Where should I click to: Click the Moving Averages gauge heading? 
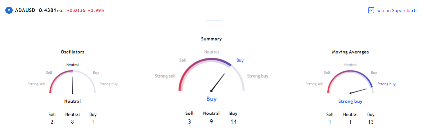pos(350,52)
